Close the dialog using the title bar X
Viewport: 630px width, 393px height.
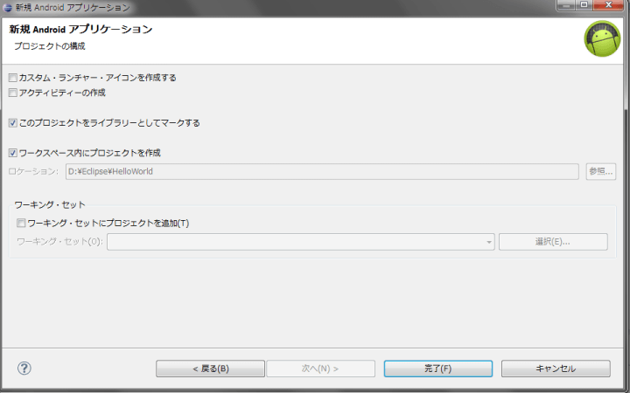tap(608, 6)
